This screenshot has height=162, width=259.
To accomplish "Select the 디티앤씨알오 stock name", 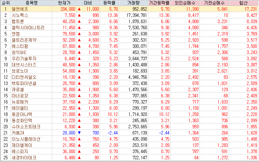I will [x=24, y=77].
